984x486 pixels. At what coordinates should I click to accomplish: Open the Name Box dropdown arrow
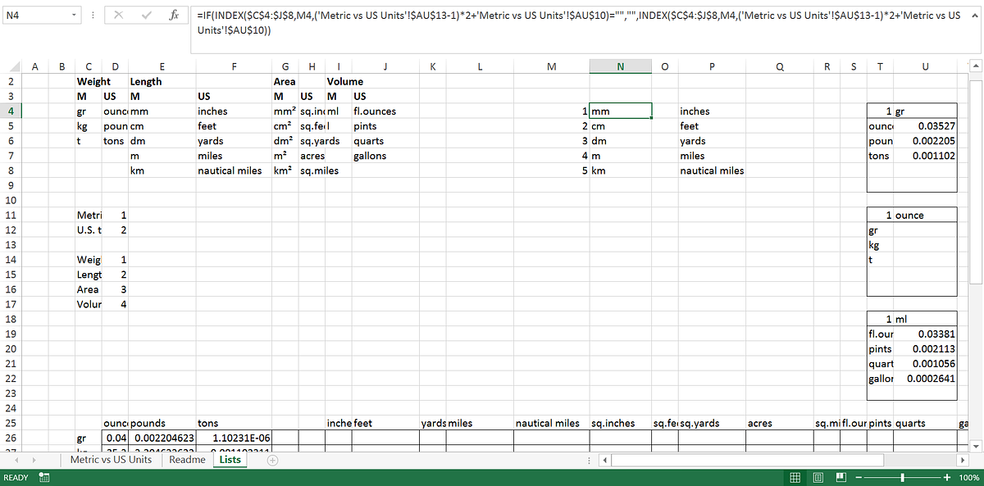point(75,16)
